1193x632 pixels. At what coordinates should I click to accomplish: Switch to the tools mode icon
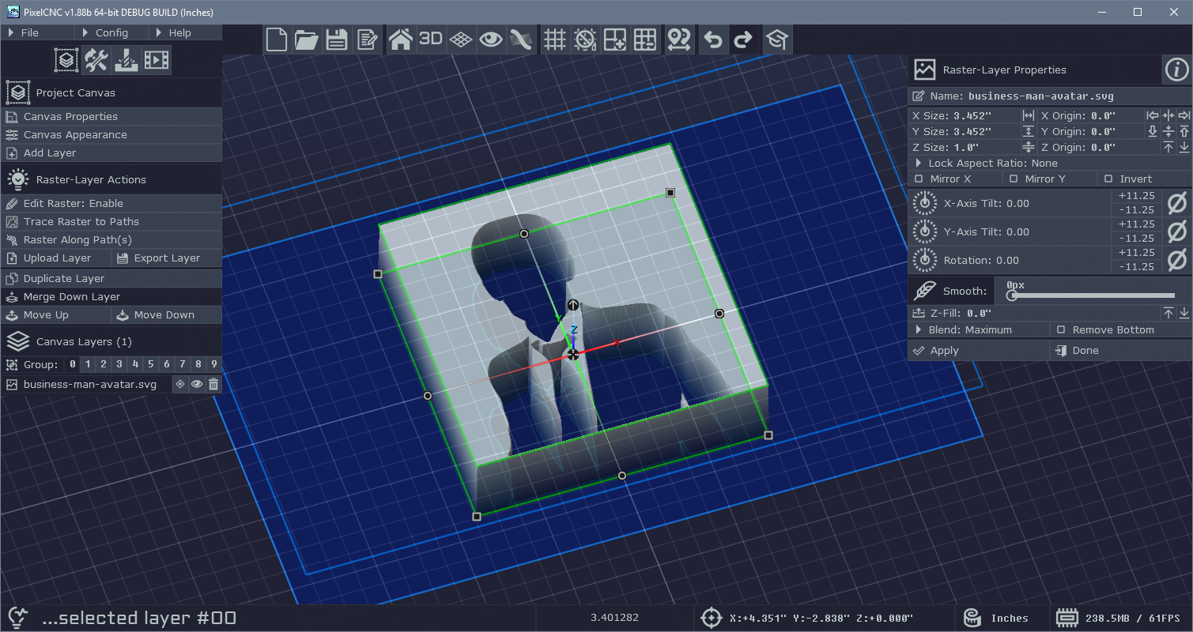[x=96, y=59]
